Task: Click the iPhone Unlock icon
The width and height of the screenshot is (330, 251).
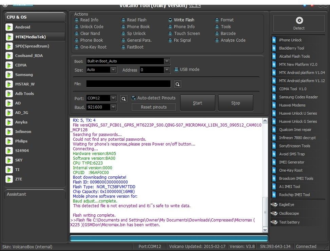Action: [x=274, y=40]
